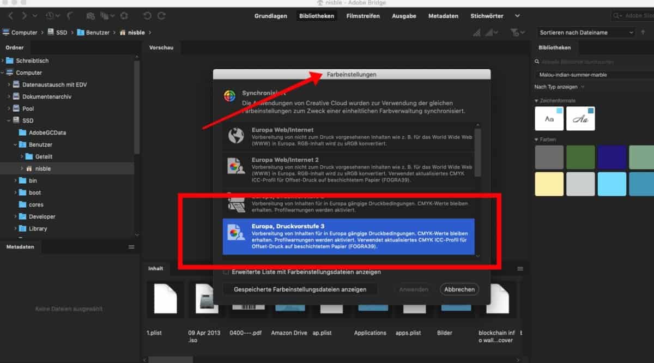654x363 pixels.
Task: Click the rotate clockwise icon
Action: point(162,16)
